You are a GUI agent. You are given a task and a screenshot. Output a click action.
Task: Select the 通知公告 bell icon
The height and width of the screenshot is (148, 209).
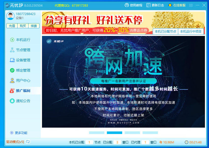click(x=12, y=101)
